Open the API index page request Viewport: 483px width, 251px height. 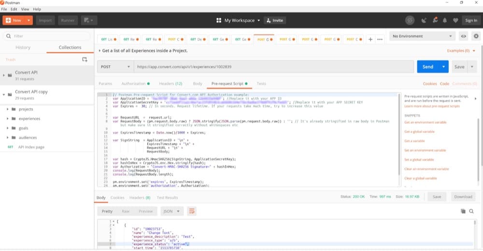click(31, 147)
